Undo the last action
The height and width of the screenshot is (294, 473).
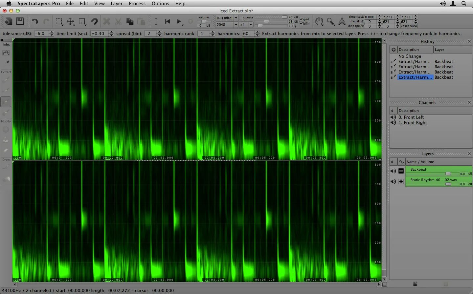(34, 22)
